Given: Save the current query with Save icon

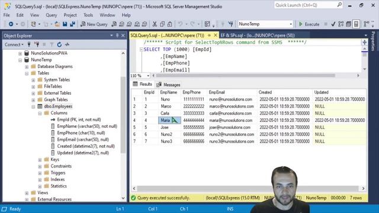Looking at the screenshot, I should (x=65, y=24).
